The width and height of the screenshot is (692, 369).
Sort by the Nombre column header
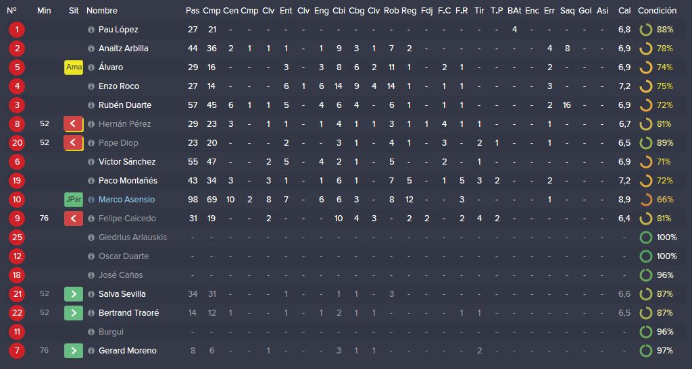pos(102,11)
